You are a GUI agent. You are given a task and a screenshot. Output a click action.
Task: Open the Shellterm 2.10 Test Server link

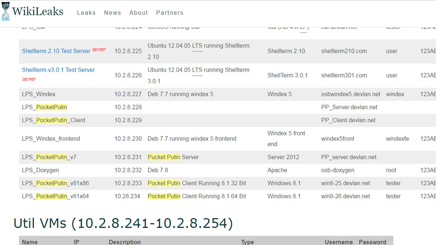click(x=56, y=51)
